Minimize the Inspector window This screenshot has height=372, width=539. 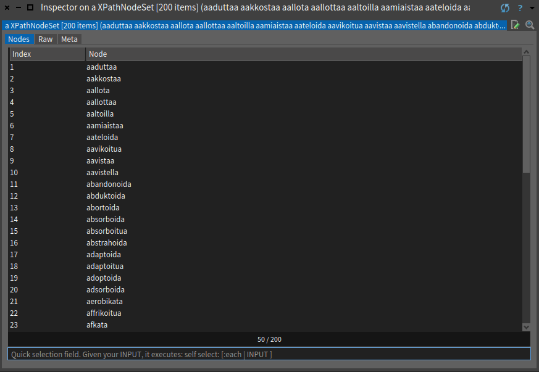coord(18,8)
